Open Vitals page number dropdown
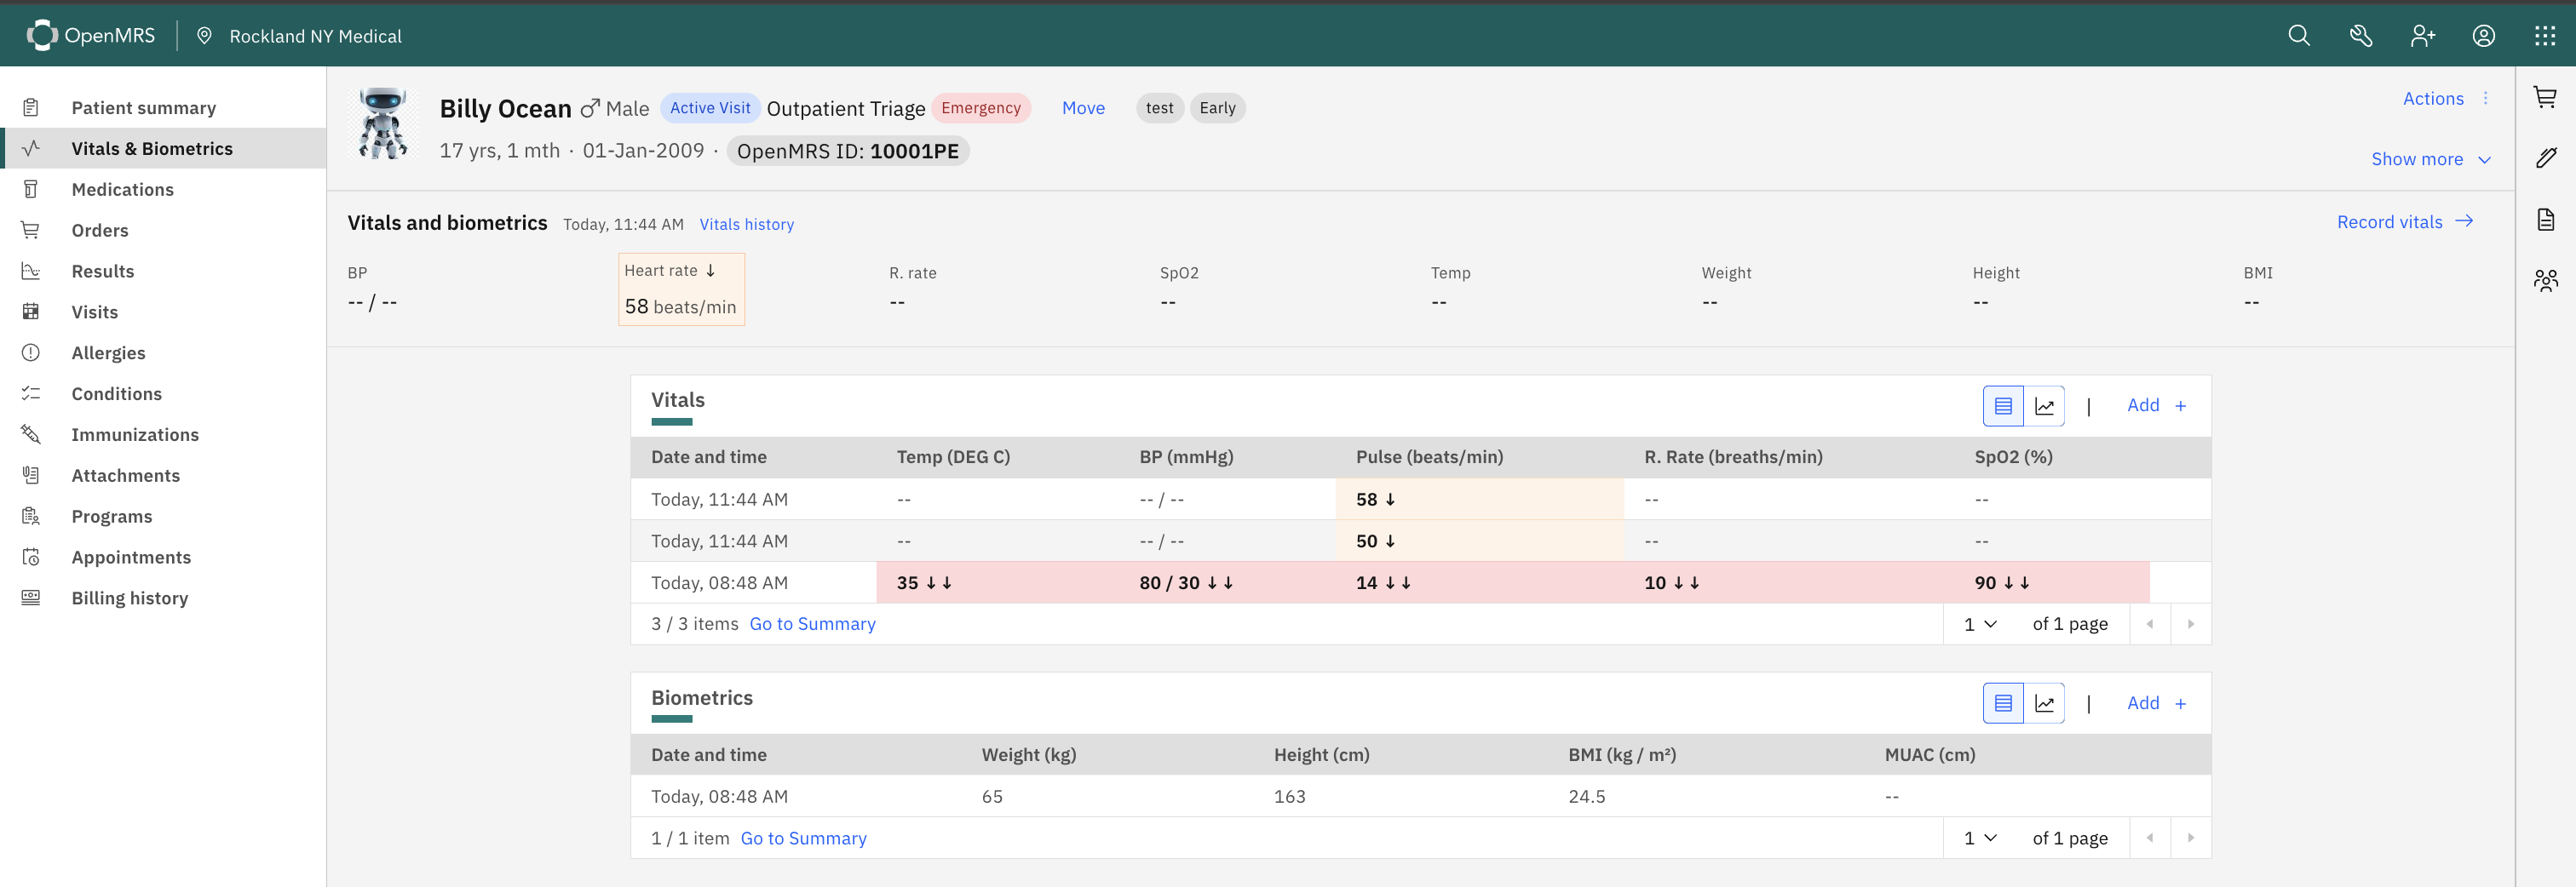Screen dimensions: 2576x887 1979,624
